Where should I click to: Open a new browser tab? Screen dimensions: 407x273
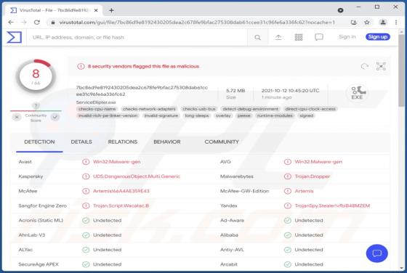(x=111, y=10)
